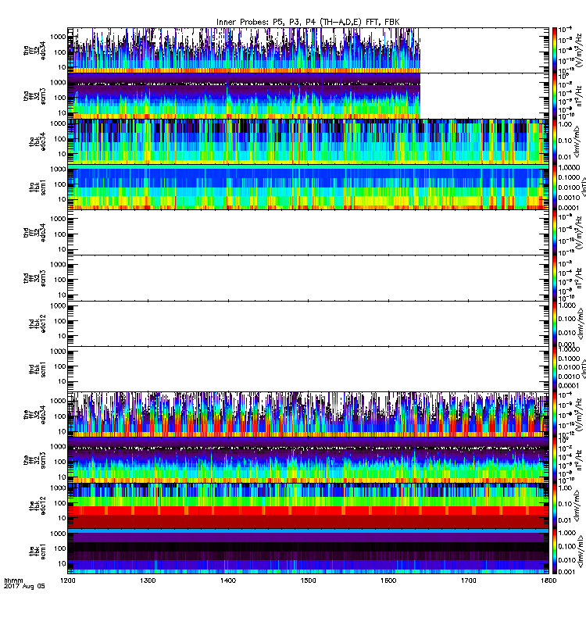Click the color bar beside tha fff scm3 panel

554,96
